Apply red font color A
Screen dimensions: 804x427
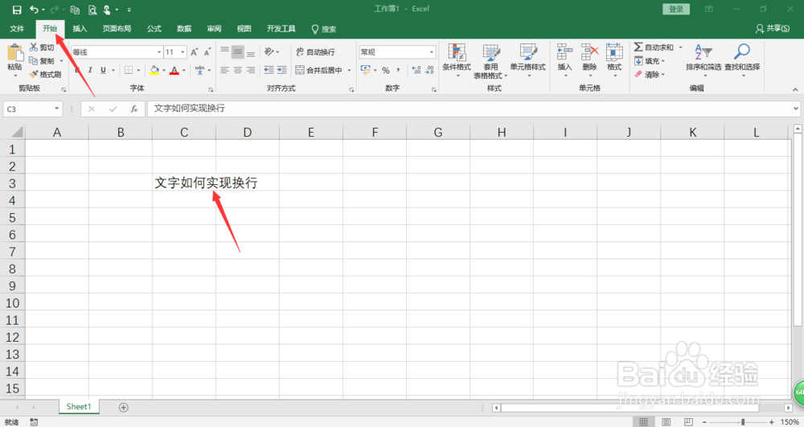click(174, 70)
